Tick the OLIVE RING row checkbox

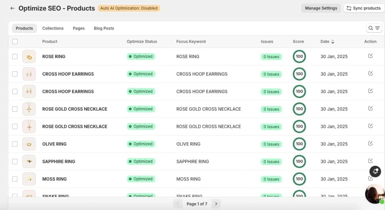tap(15, 144)
